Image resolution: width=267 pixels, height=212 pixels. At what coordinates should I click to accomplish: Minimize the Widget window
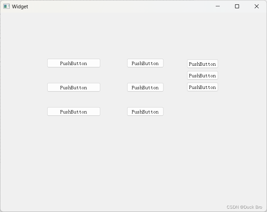(x=217, y=6)
